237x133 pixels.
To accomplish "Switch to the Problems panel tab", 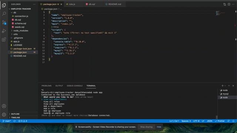I will tap(46, 86).
